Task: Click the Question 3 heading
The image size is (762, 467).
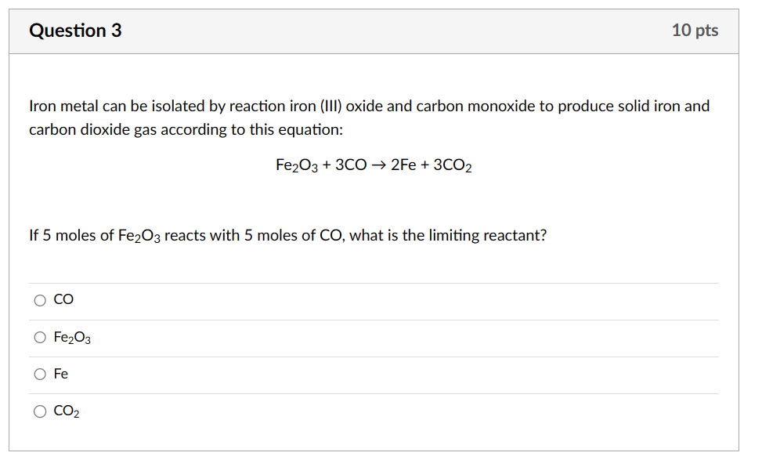Action: 75,31
